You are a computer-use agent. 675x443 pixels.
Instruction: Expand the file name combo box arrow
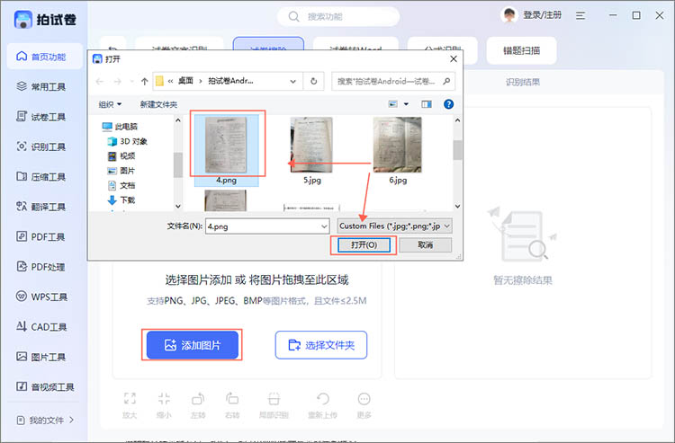[x=324, y=226]
